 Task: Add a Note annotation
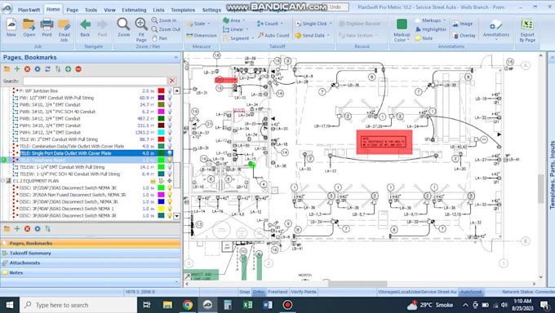(424, 38)
